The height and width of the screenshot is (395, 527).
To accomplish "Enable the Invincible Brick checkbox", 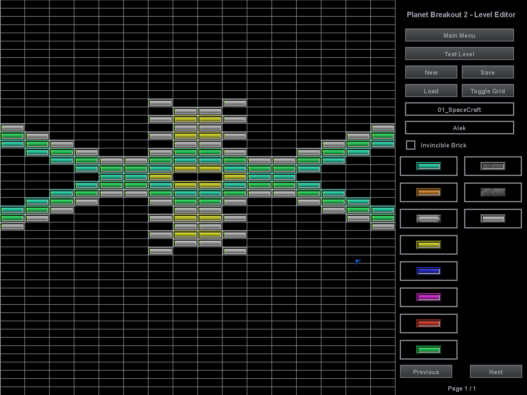I will [x=410, y=145].
